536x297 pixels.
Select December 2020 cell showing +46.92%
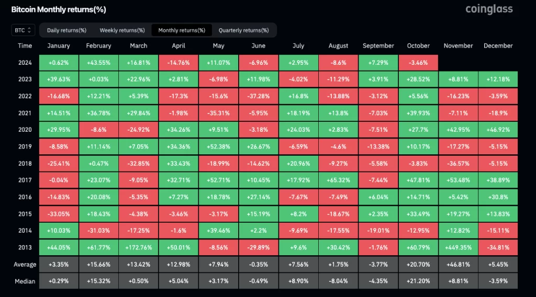click(498, 130)
